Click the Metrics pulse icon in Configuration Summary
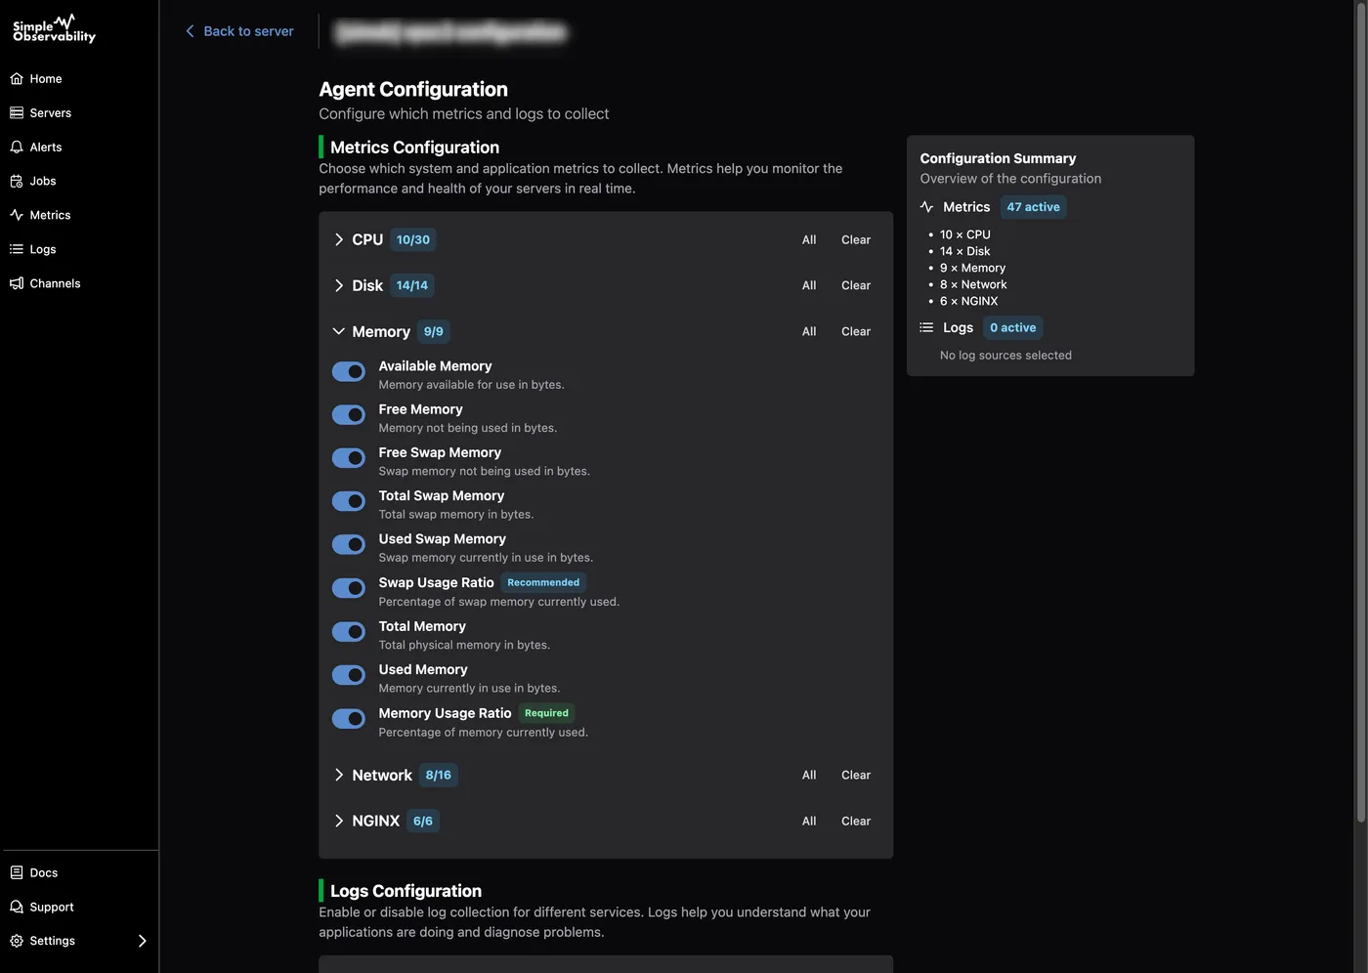 click(926, 206)
